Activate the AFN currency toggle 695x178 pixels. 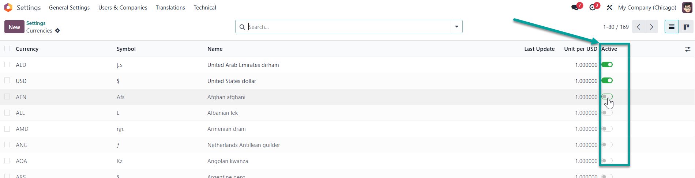click(607, 97)
